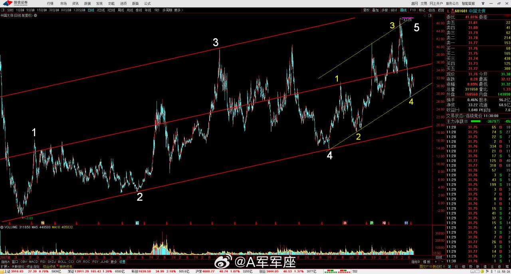Open the 网上开户 link
This screenshot has height=274, width=511.
436,3
